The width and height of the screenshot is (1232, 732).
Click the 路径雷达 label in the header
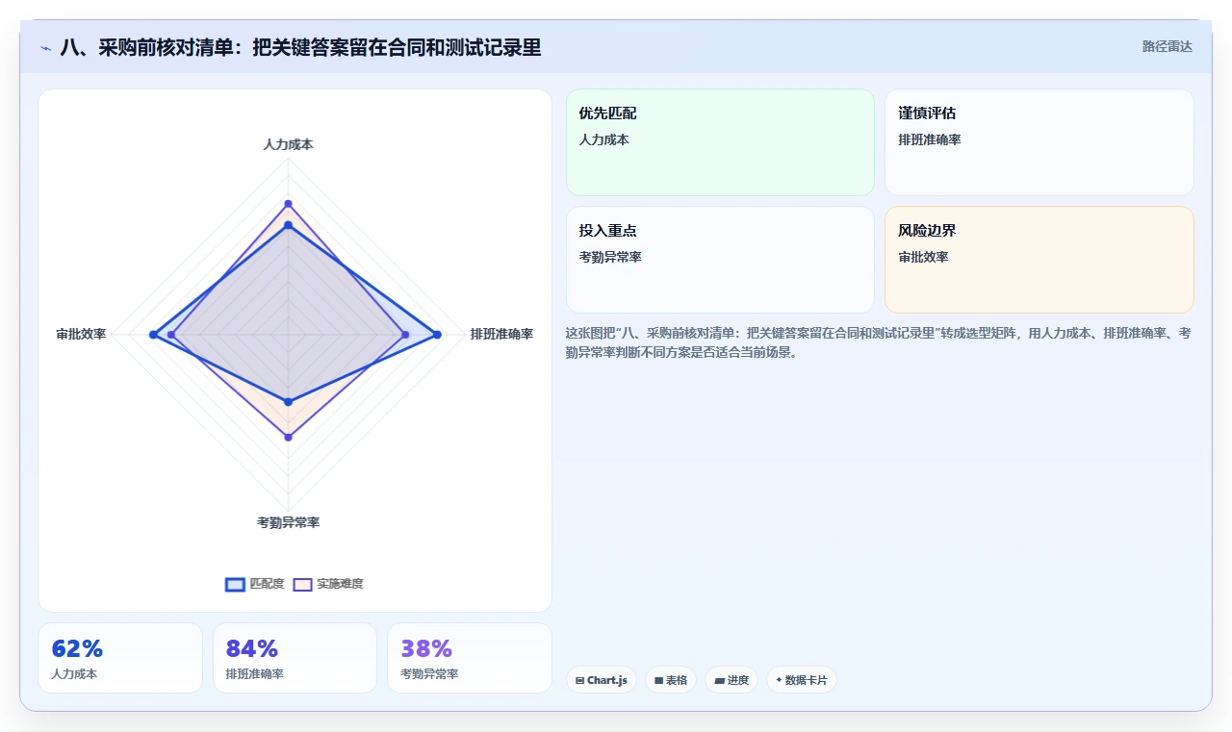pos(1167,46)
